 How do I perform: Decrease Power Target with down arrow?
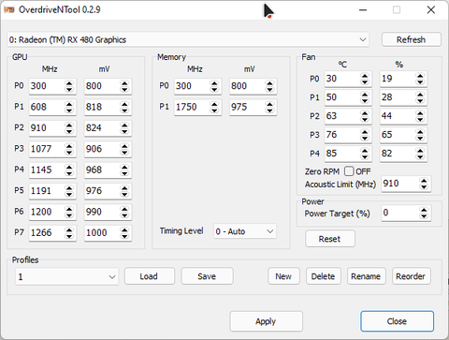tap(424, 216)
